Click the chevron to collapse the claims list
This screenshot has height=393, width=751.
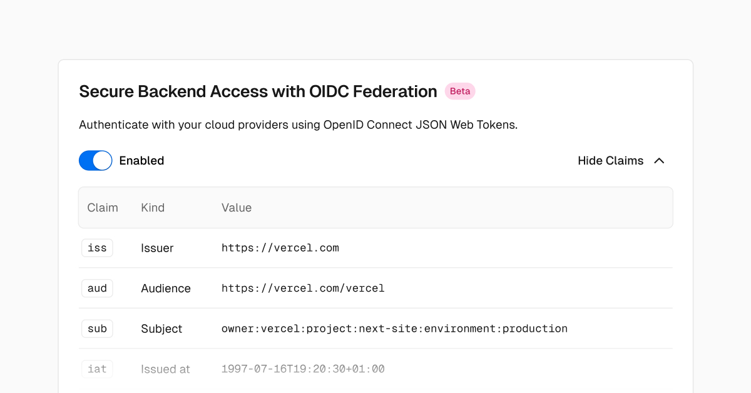pyautogui.click(x=659, y=160)
